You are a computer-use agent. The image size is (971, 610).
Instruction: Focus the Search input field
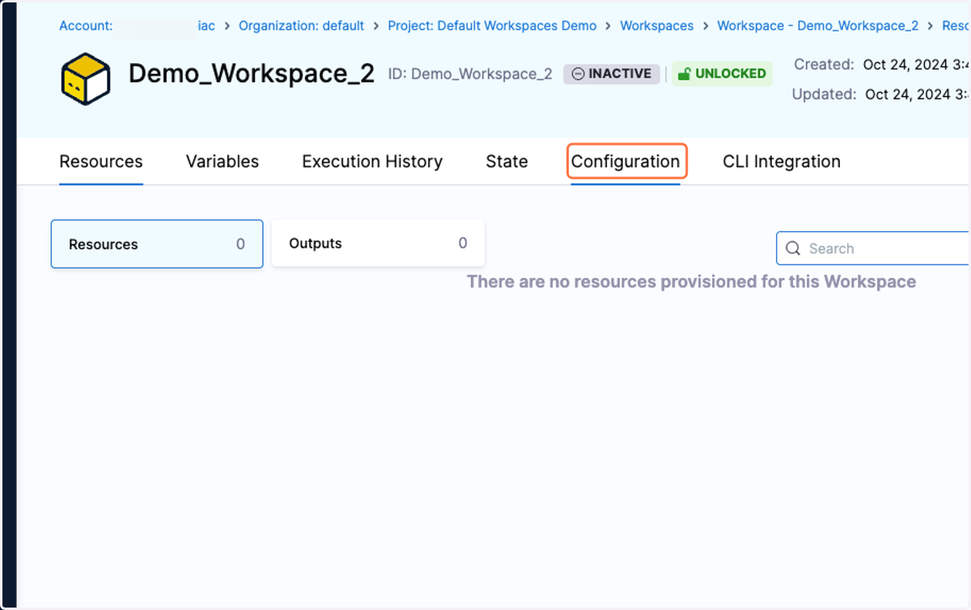pos(874,248)
